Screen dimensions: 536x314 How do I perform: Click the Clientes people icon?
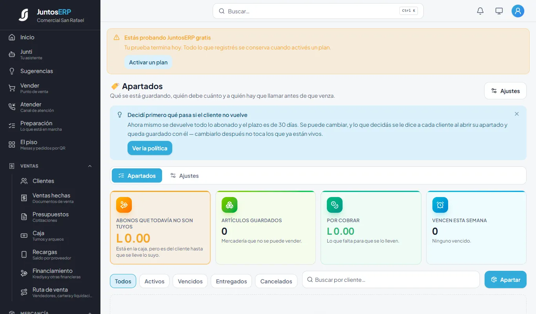(24, 181)
